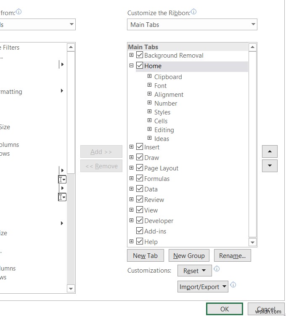Expand the Font group
The image size is (286, 316).
point(149,85)
